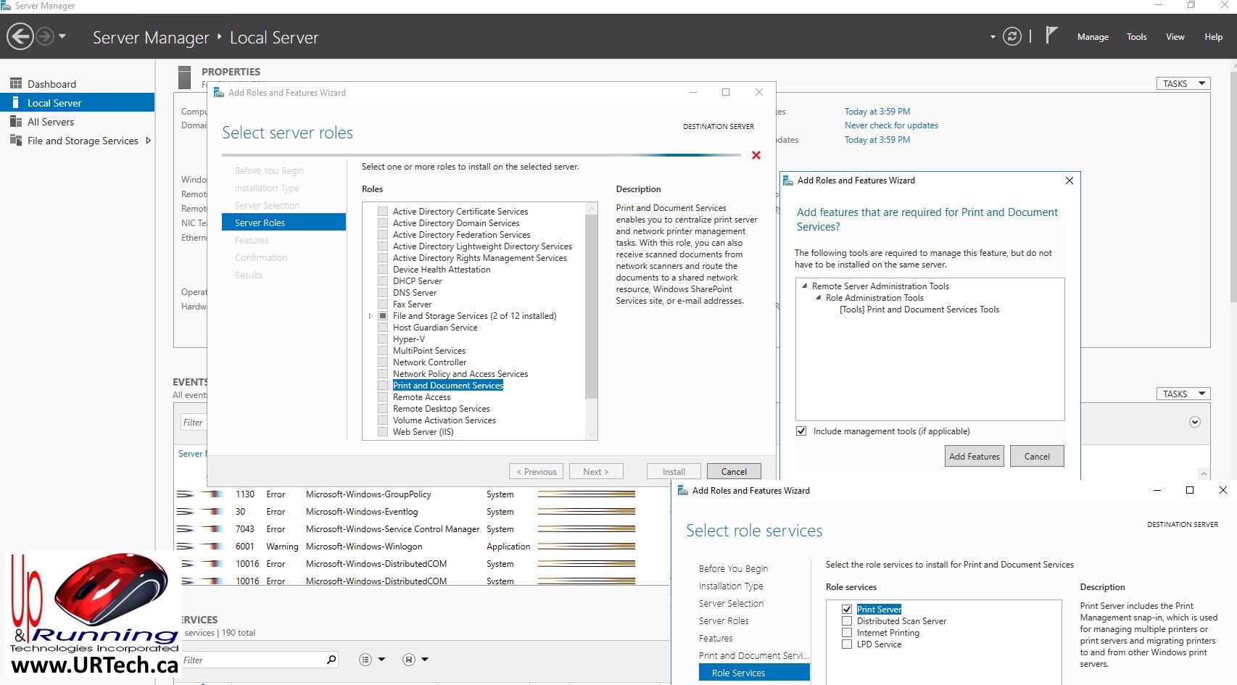Click the Add Features button
This screenshot has height=685, width=1237.
coord(974,457)
